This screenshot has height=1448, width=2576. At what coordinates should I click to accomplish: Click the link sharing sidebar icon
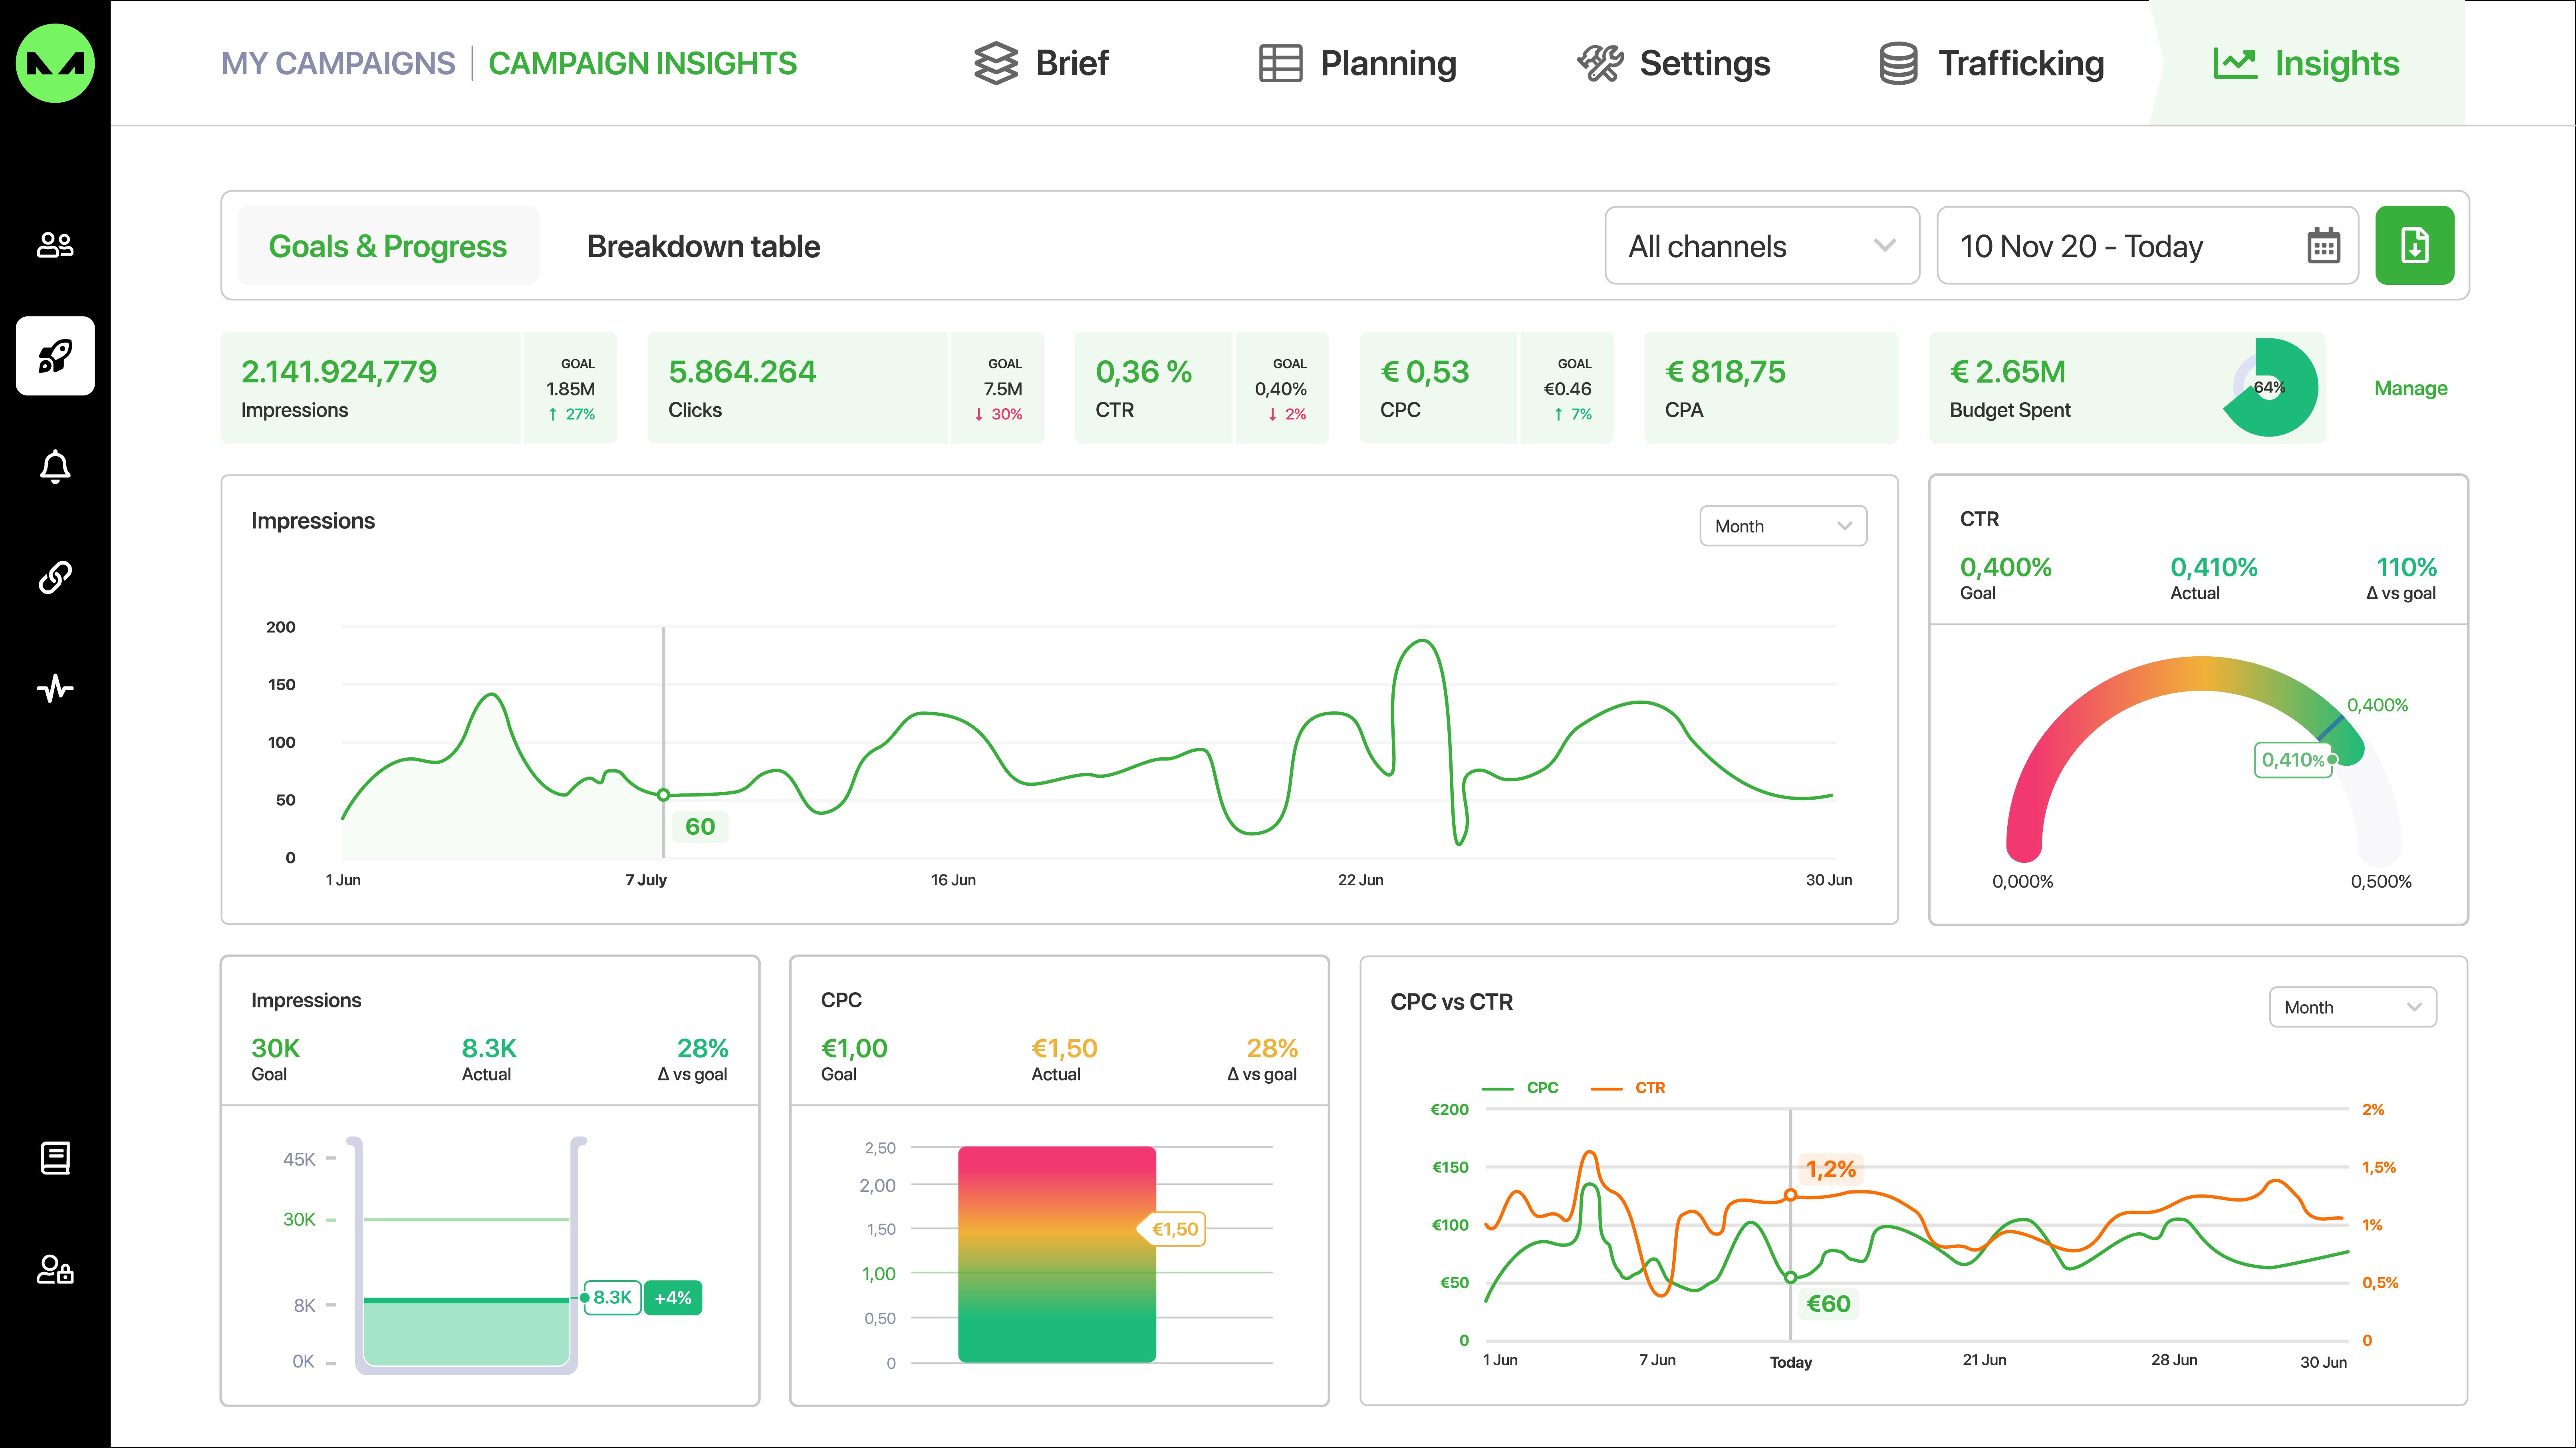[55, 577]
